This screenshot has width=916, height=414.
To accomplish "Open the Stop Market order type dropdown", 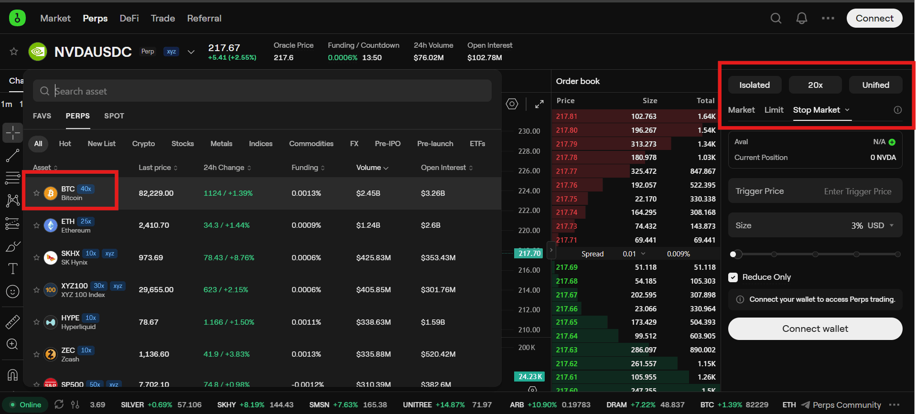I will click(821, 110).
